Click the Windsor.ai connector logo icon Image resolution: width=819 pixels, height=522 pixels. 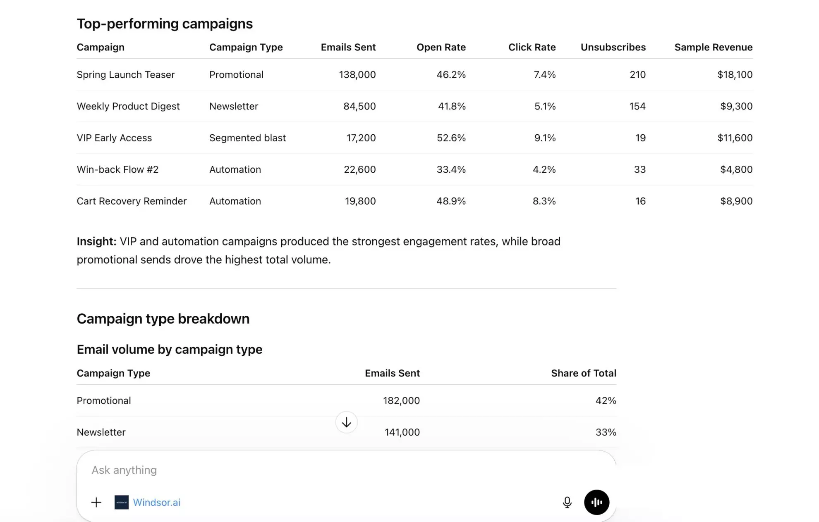click(x=122, y=502)
